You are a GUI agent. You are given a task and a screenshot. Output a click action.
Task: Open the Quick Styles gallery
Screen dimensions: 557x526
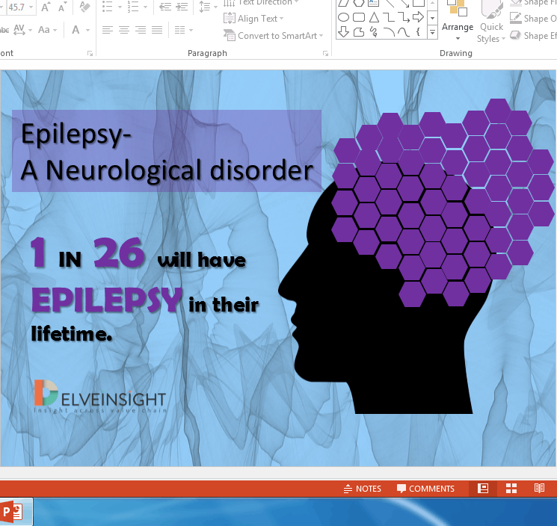pyautogui.click(x=492, y=23)
